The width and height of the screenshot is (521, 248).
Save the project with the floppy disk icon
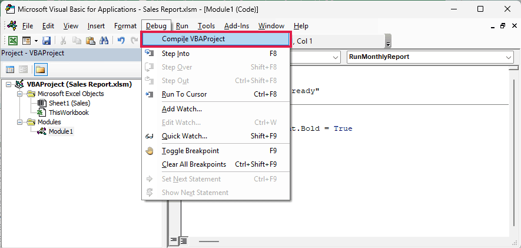[47, 41]
